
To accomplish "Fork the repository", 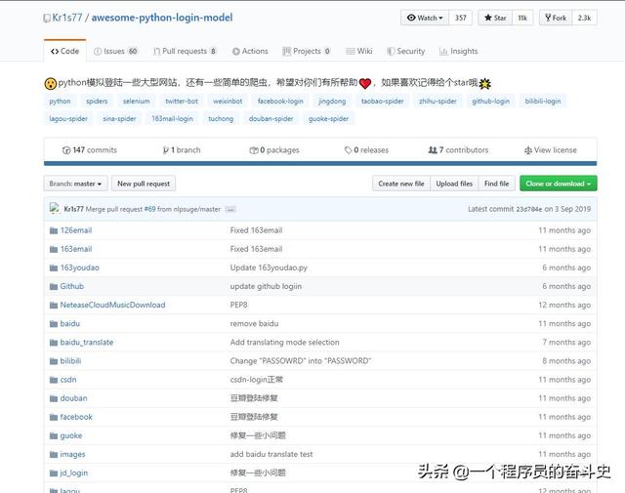I will tap(556, 18).
